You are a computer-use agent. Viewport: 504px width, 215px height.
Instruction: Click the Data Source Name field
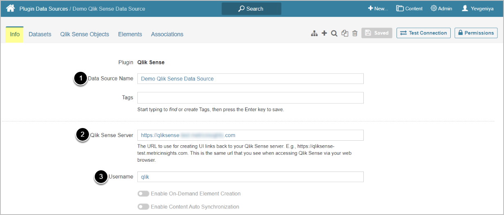(x=250, y=79)
